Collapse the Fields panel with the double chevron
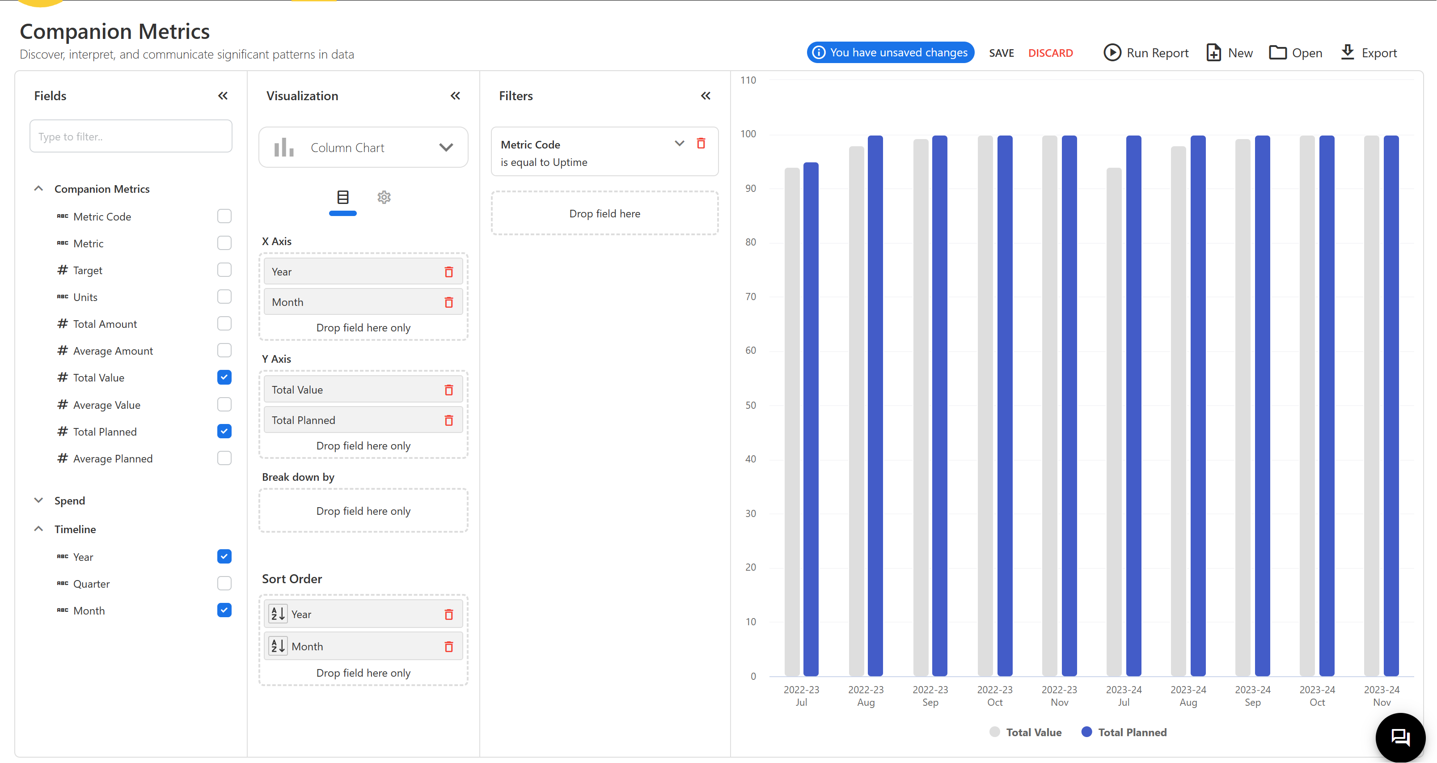Image resolution: width=1437 pixels, height=763 pixels. click(x=223, y=95)
